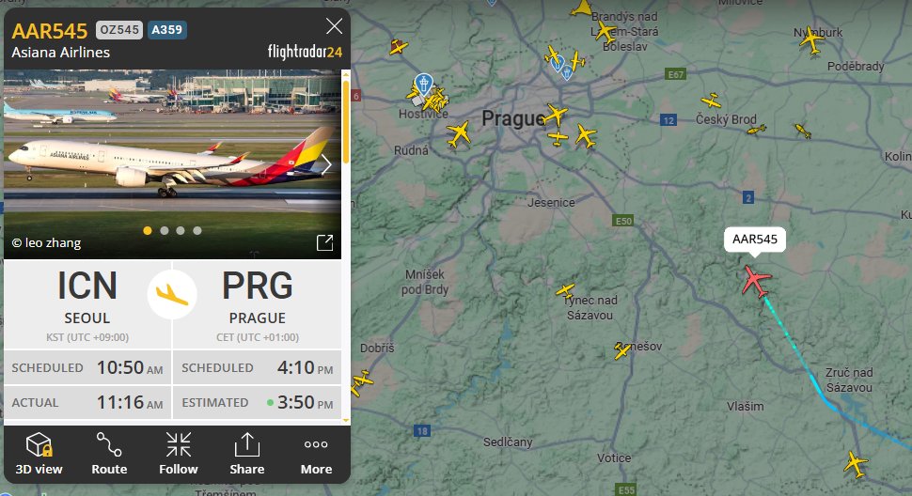Click the up arrow of the panel scrollbar
Image resolution: width=912 pixels, height=496 pixels.
(346, 74)
